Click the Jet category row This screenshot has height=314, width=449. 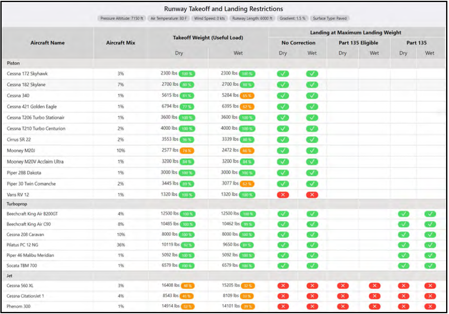223,276
